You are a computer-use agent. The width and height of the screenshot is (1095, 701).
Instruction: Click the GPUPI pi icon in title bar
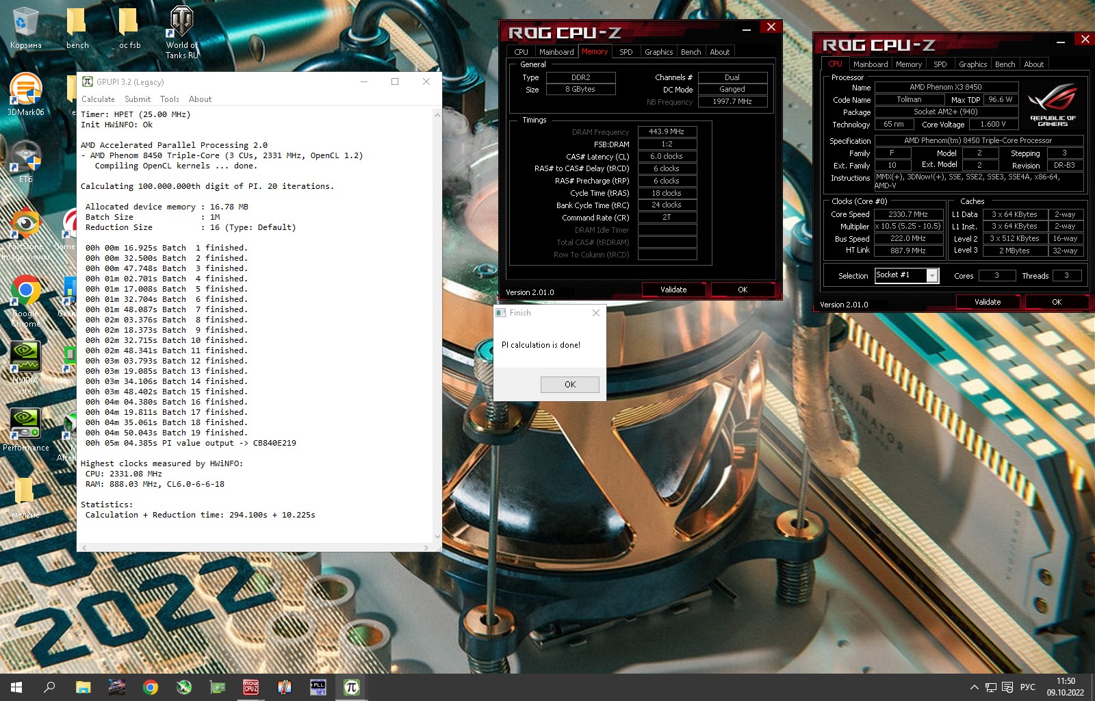tap(87, 81)
